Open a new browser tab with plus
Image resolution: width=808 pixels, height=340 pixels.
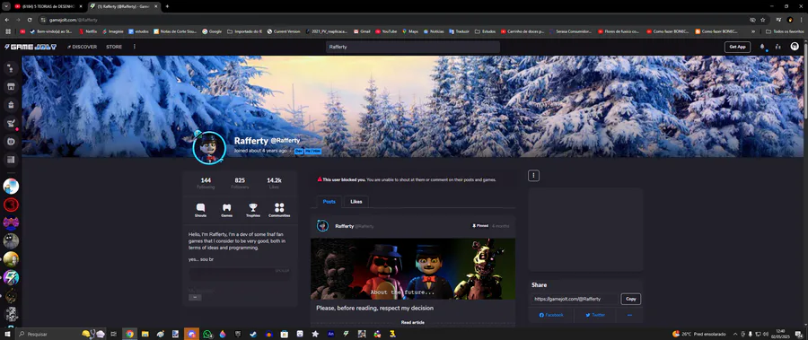167,6
